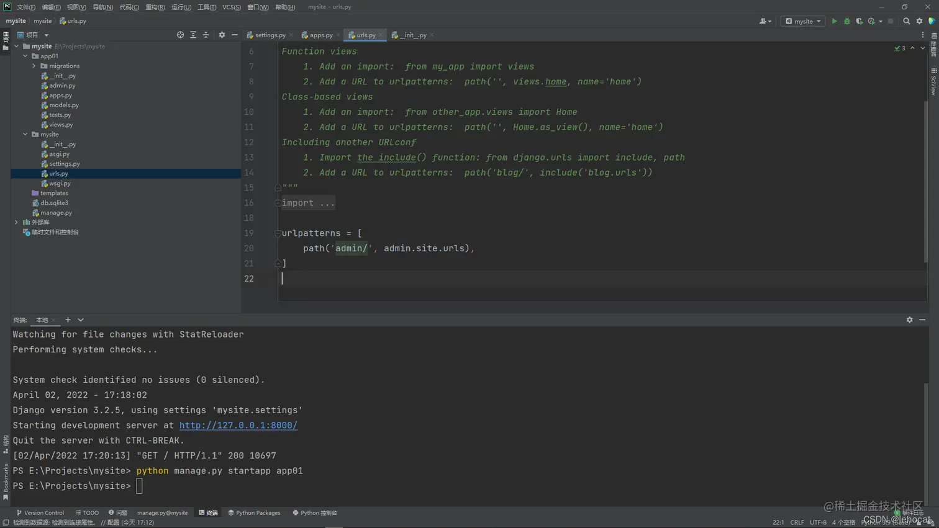Open http://127.0.0.1:8000/ link in terminal

(238, 425)
